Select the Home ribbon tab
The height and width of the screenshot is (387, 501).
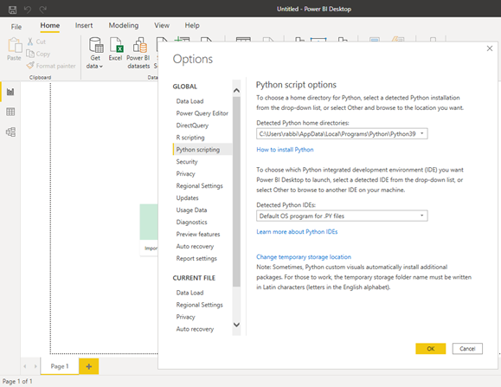50,26
